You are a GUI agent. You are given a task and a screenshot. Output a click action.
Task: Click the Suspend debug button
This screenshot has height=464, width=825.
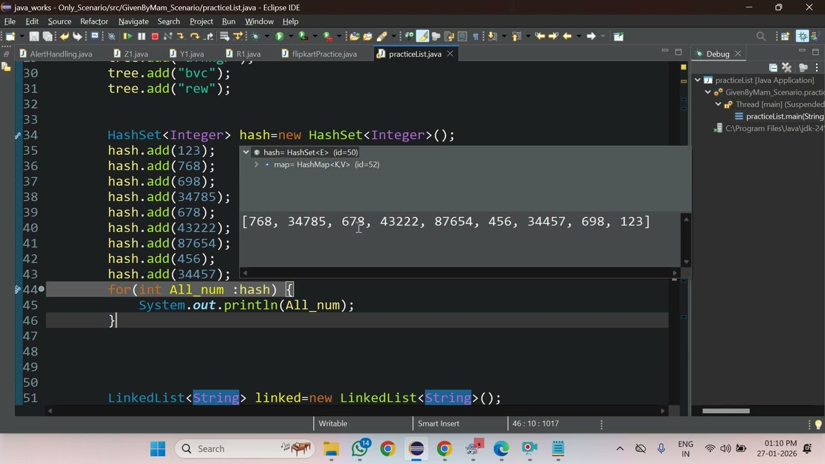click(x=141, y=36)
